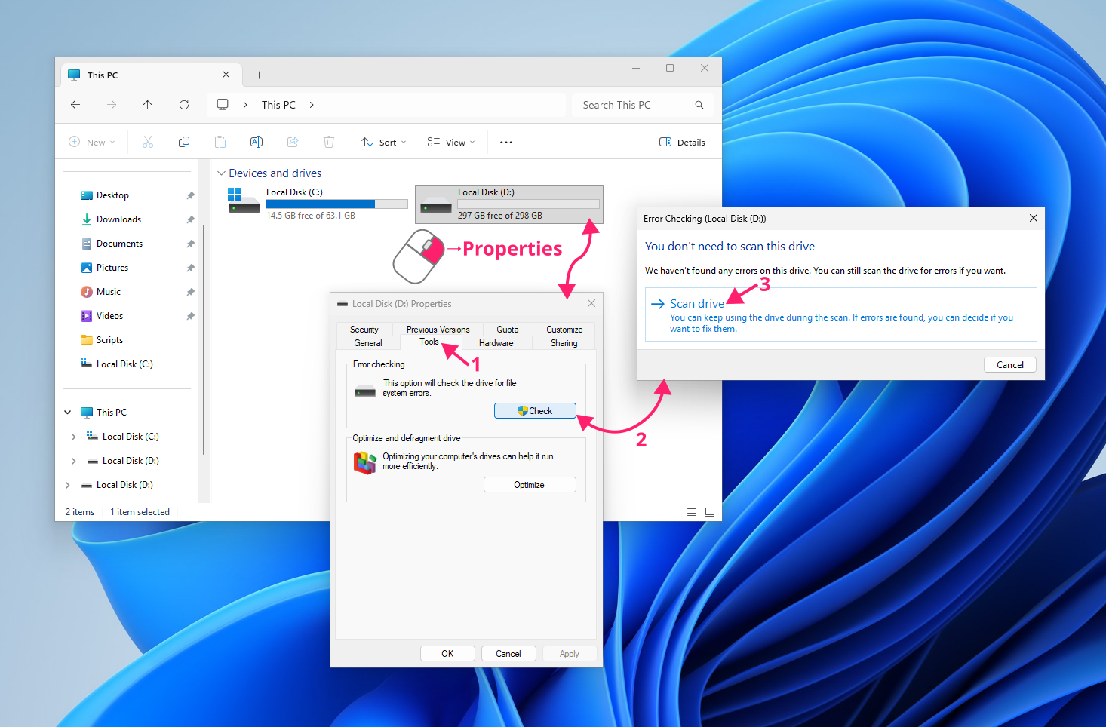Refresh the This PC view
1106x727 pixels.
(x=184, y=105)
